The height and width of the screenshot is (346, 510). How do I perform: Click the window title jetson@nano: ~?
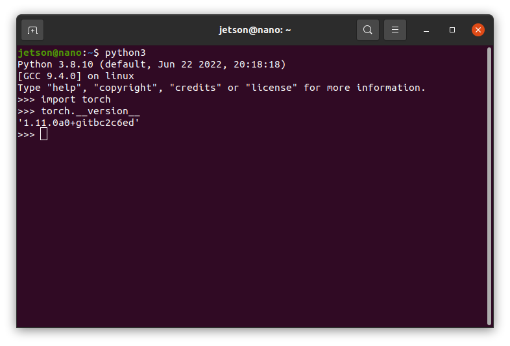(x=254, y=30)
